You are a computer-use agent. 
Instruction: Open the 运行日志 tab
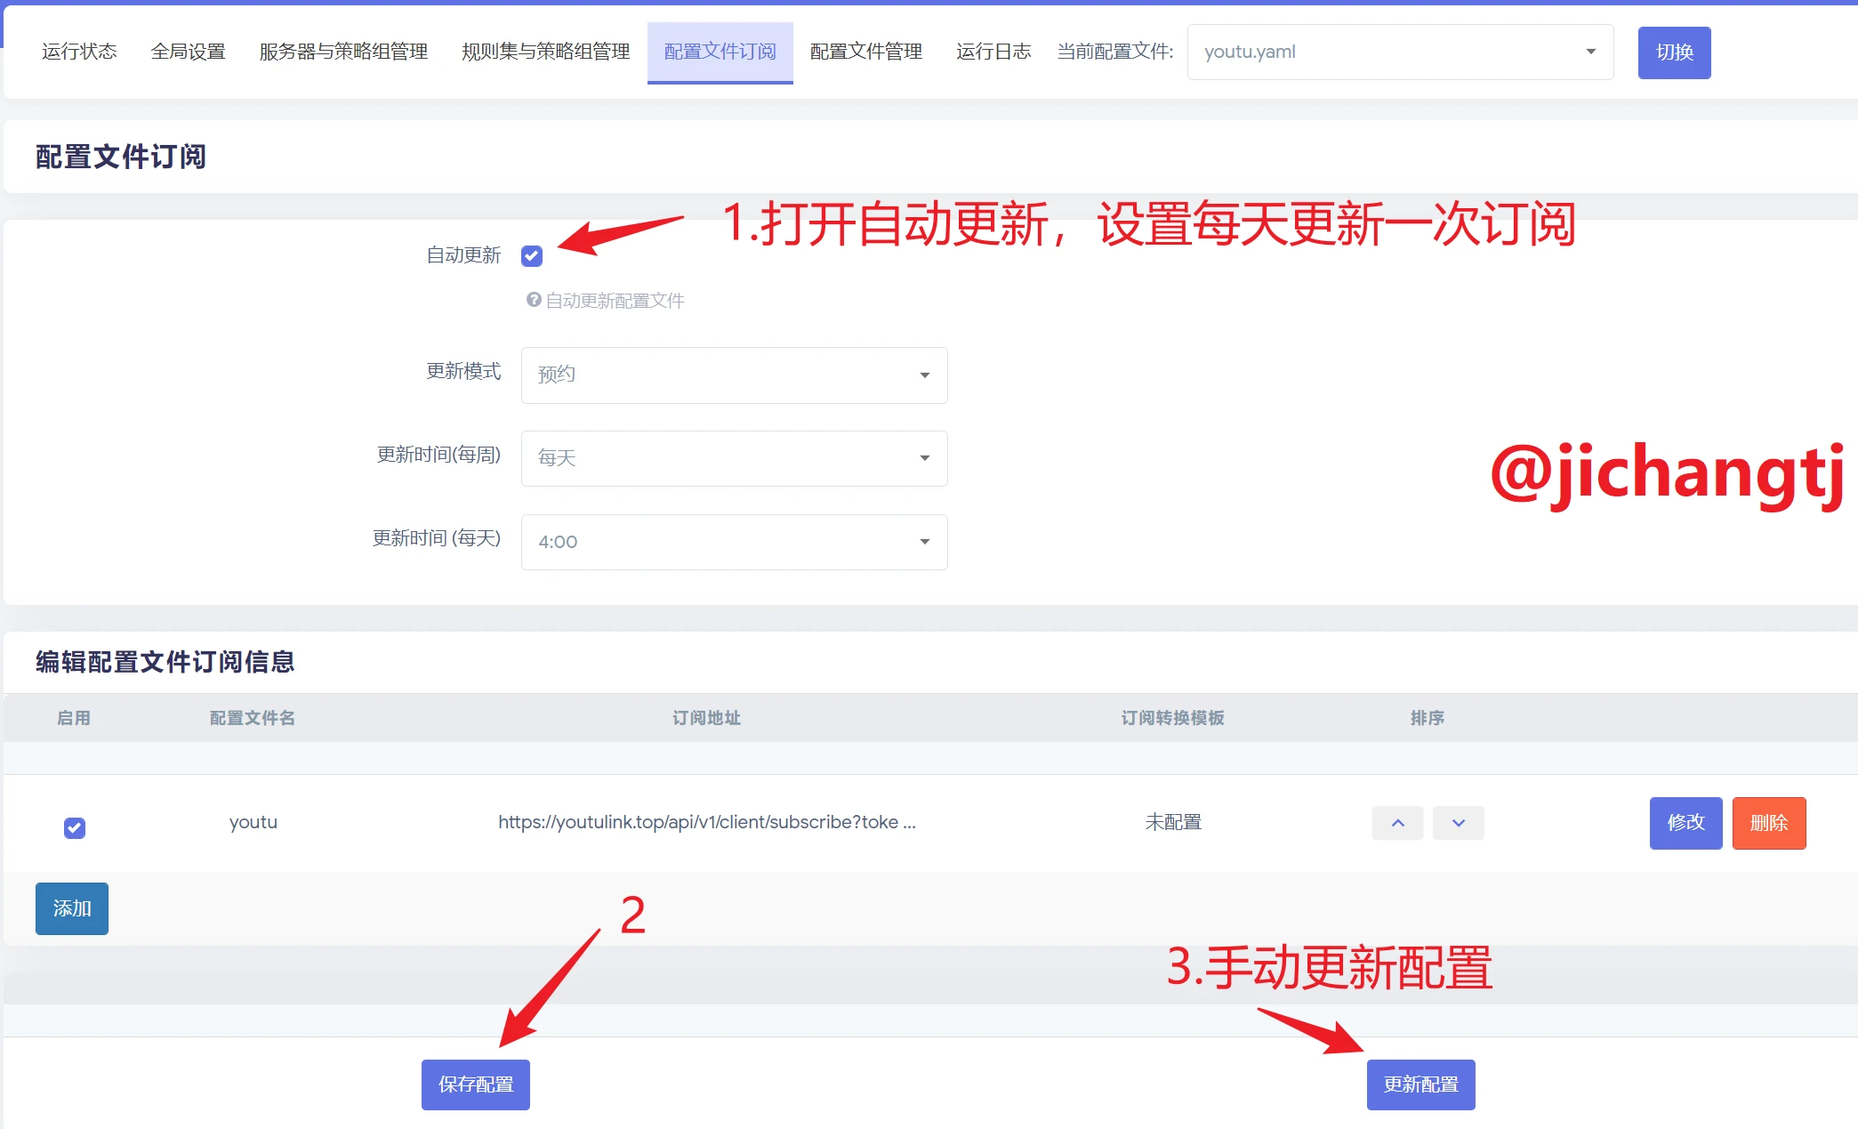coord(993,52)
